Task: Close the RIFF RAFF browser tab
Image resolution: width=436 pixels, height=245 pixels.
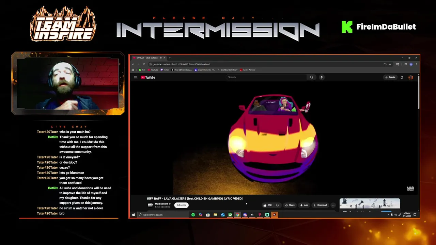Action: (164, 58)
